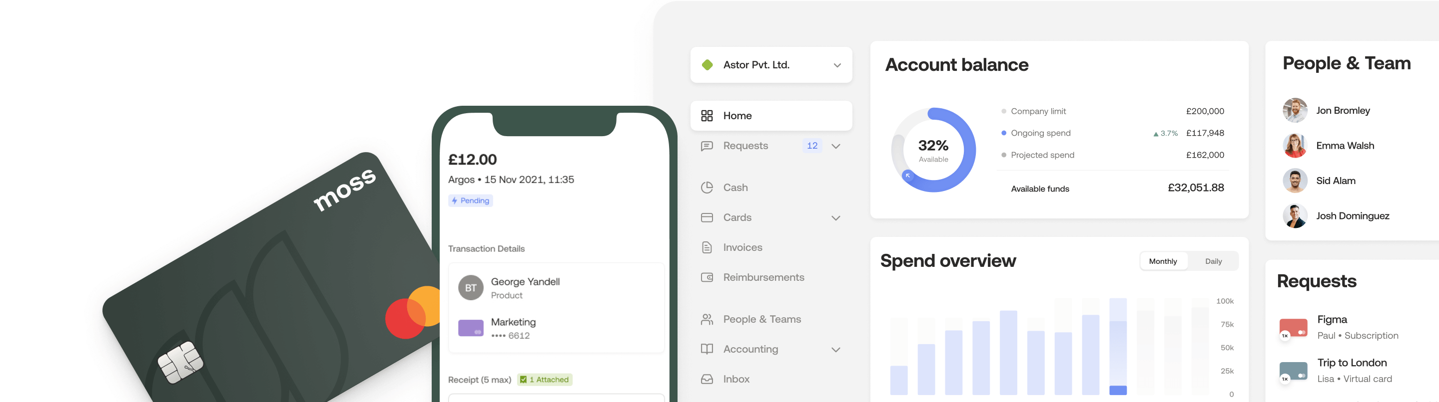Viewport: 1439px width, 402px height.
Task: Click Emma Walsh's avatar photo
Action: tap(1295, 146)
